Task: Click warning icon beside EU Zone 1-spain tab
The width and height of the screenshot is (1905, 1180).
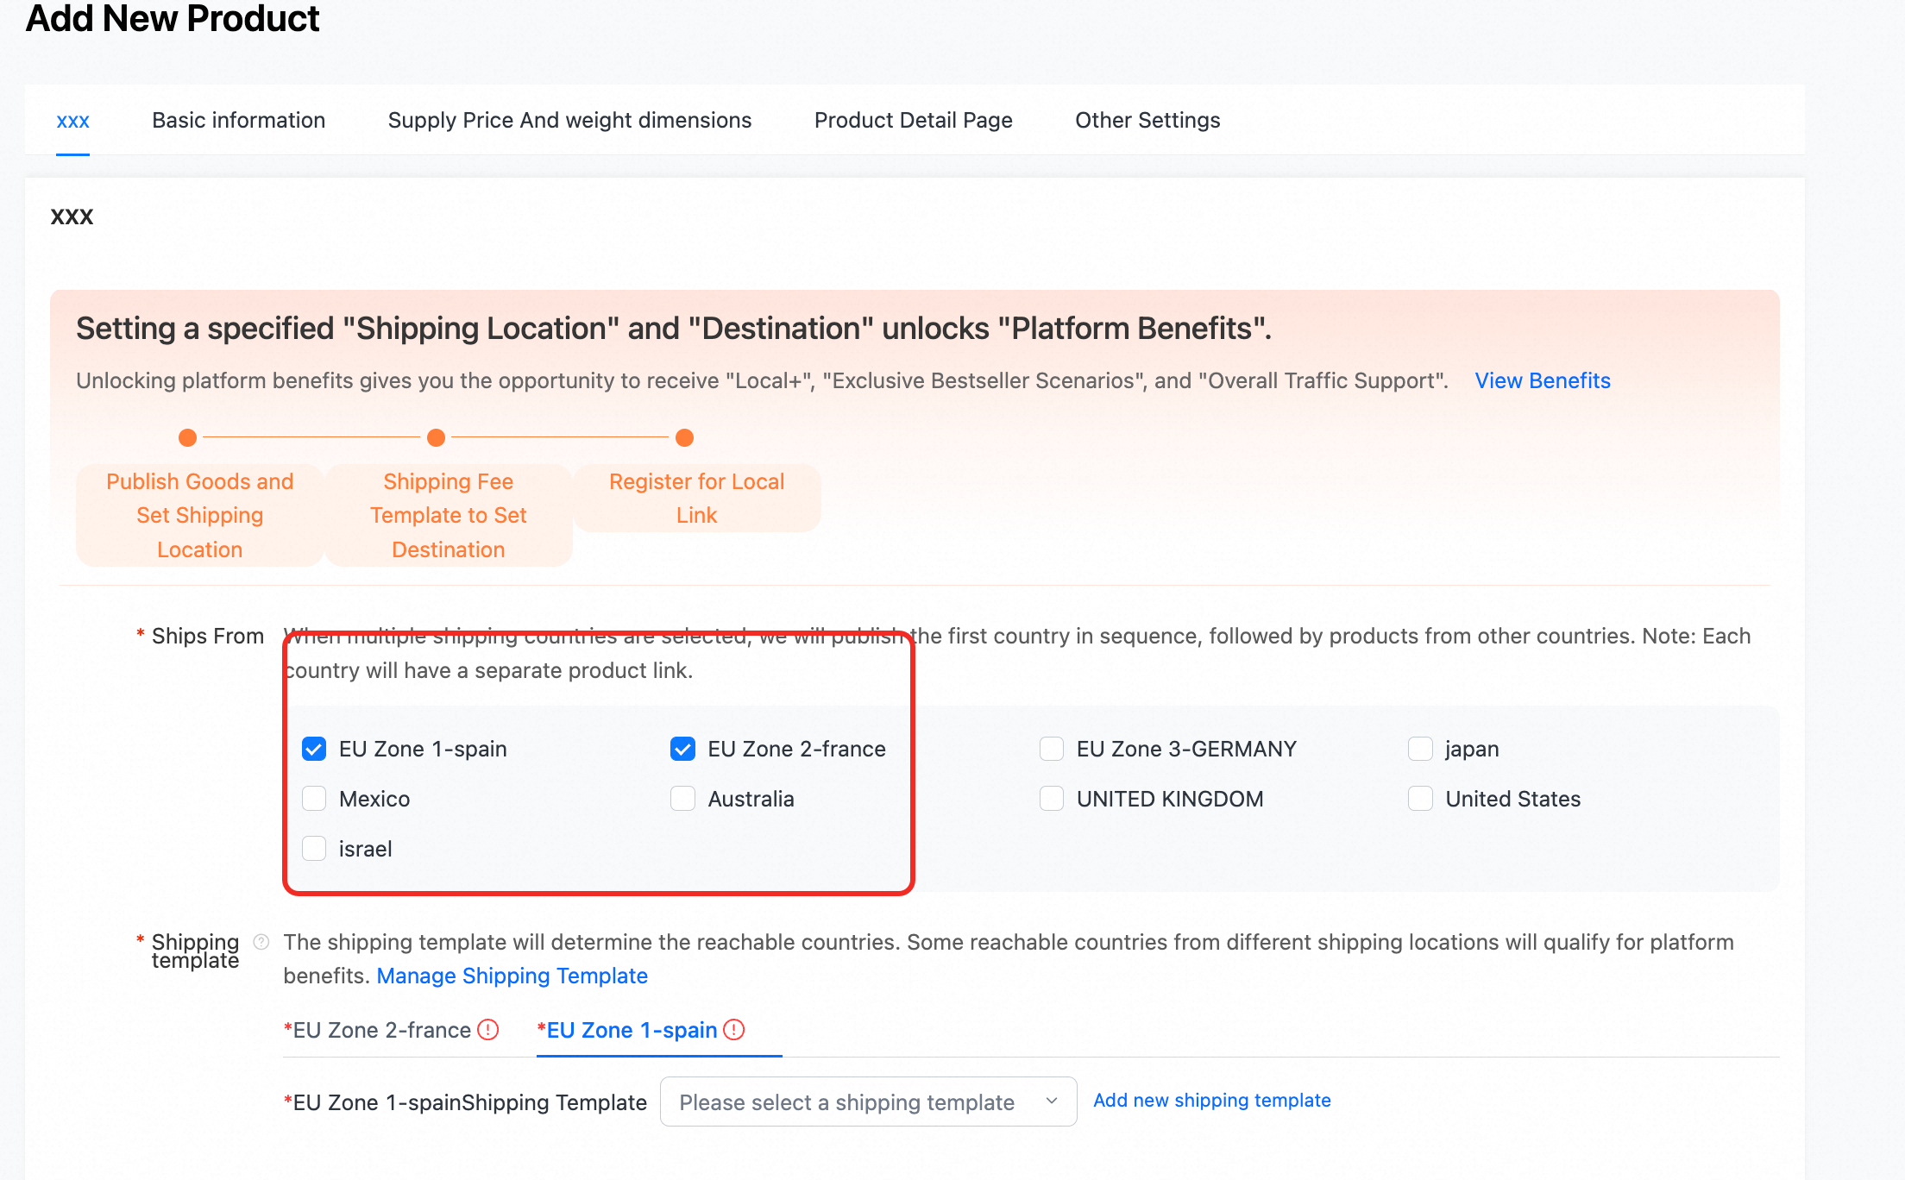Action: [734, 1029]
